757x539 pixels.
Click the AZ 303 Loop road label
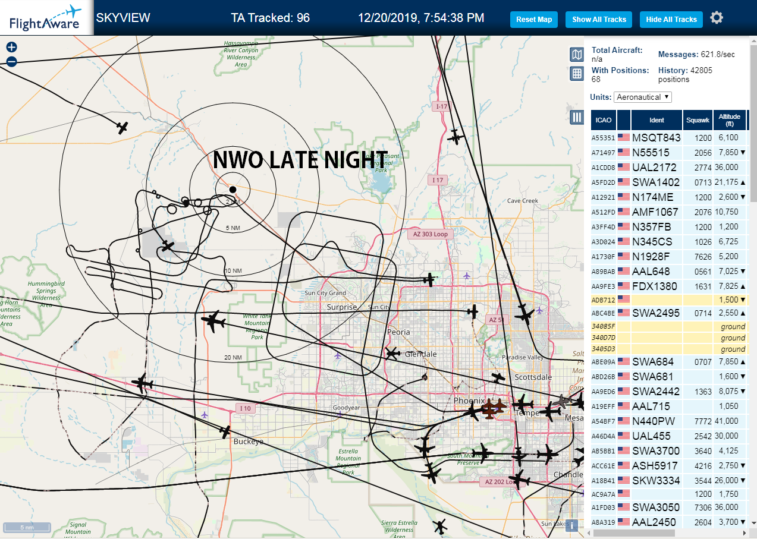pyautogui.click(x=431, y=234)
